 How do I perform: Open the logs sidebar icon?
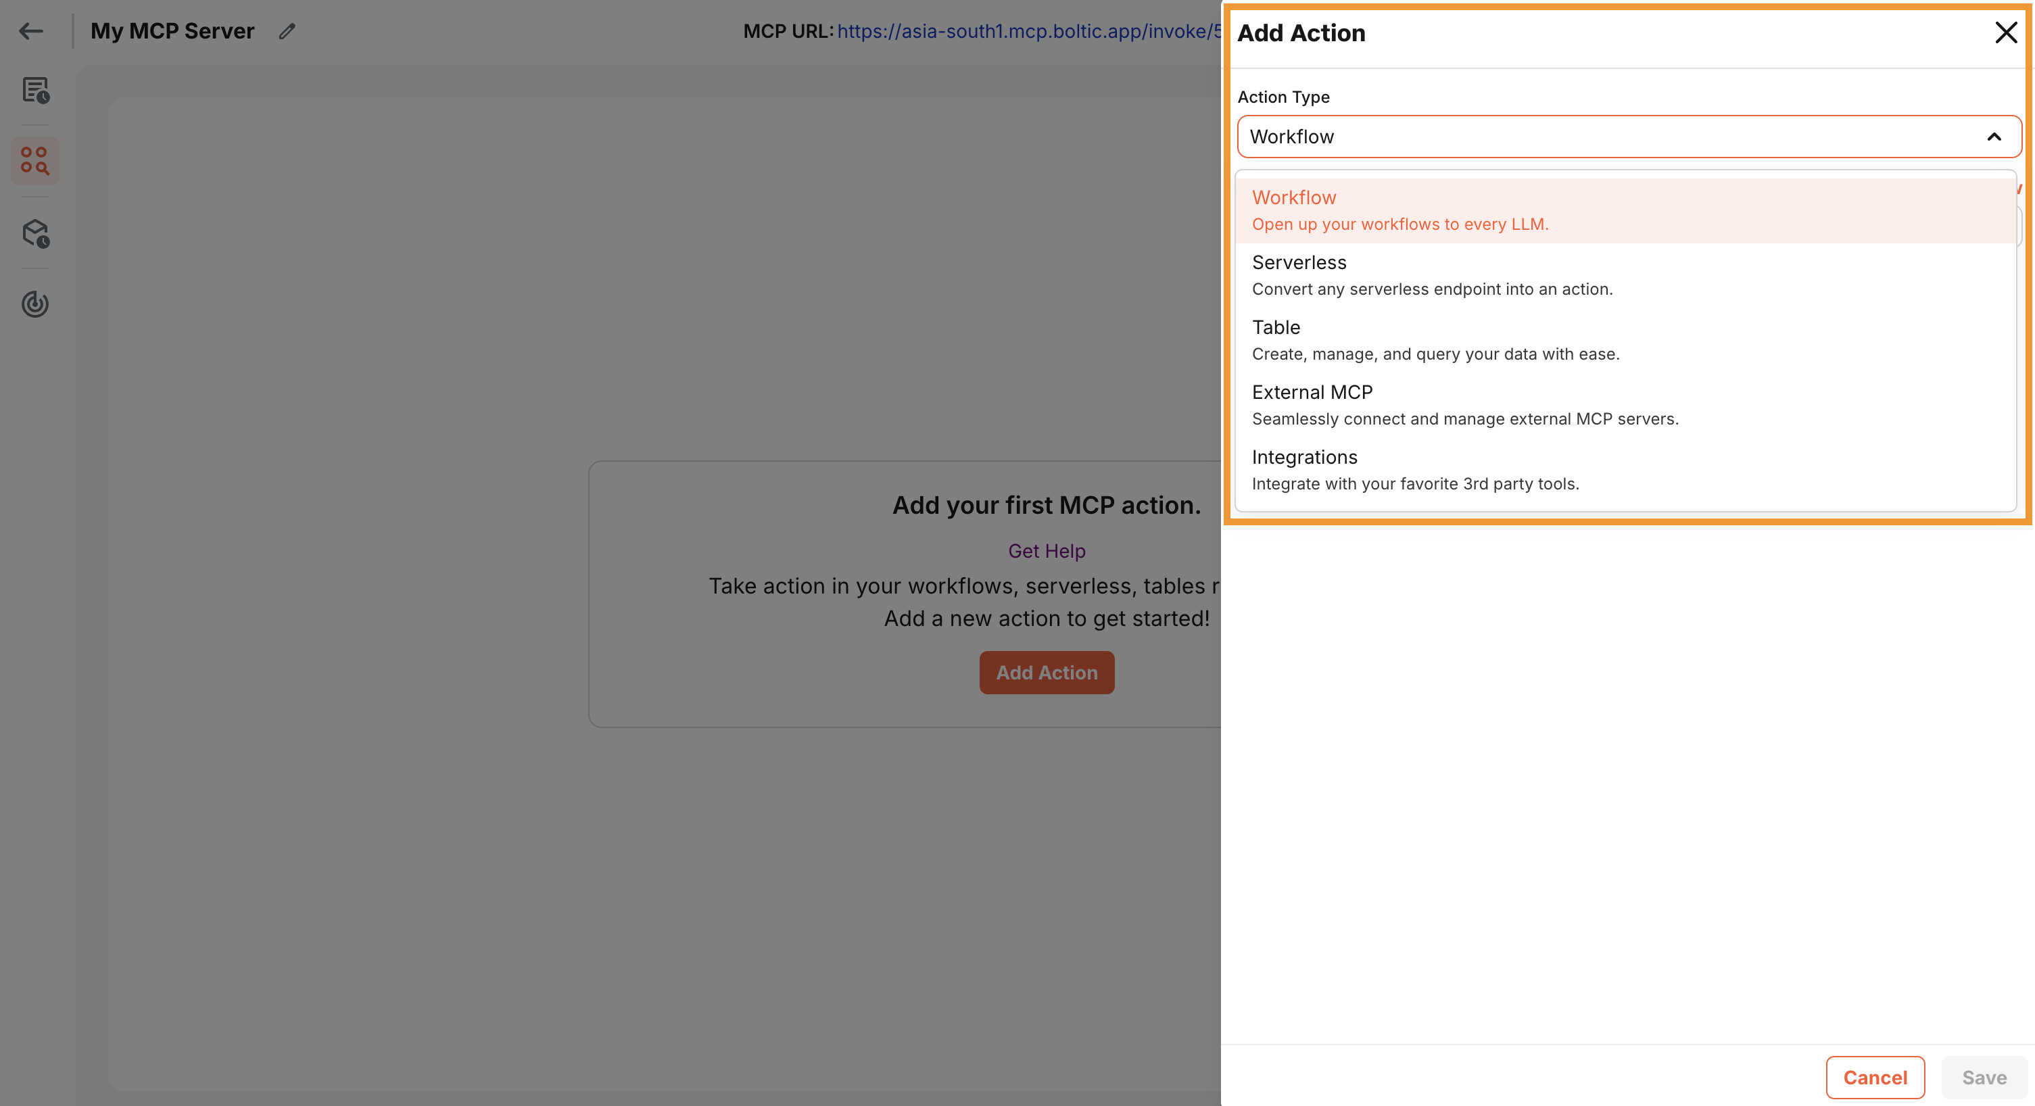[34, 90]
